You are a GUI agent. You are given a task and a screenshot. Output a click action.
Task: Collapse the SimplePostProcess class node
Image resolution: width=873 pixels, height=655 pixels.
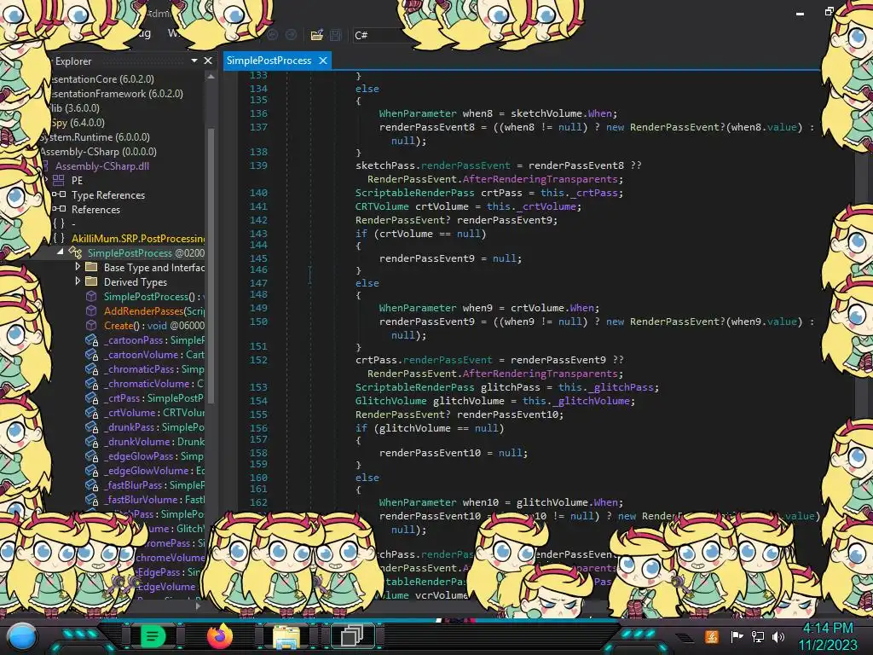[61, 252]
